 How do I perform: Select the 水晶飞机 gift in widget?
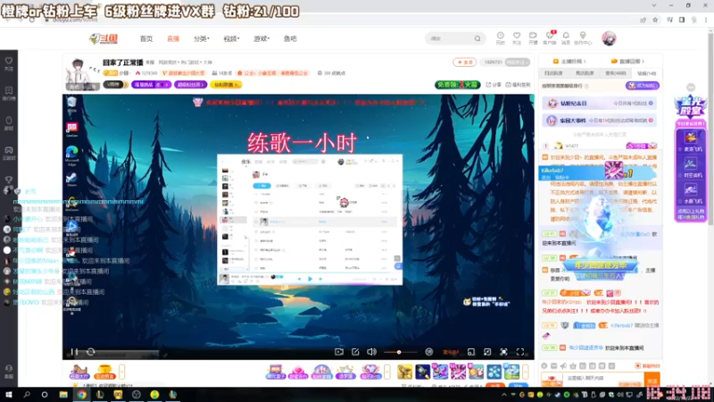tap(690, 193)
